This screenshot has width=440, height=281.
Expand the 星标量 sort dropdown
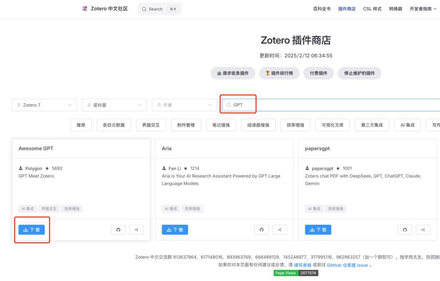tap(114, 105)
